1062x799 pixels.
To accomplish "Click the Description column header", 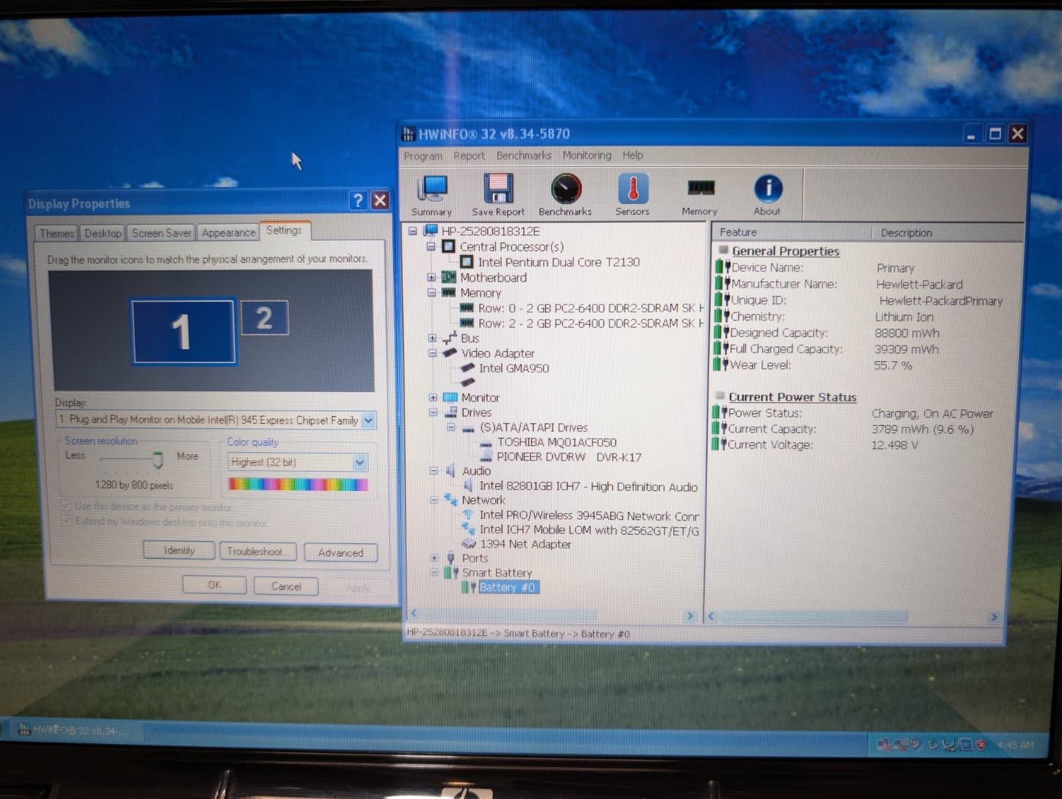I will tap(948, 233).
